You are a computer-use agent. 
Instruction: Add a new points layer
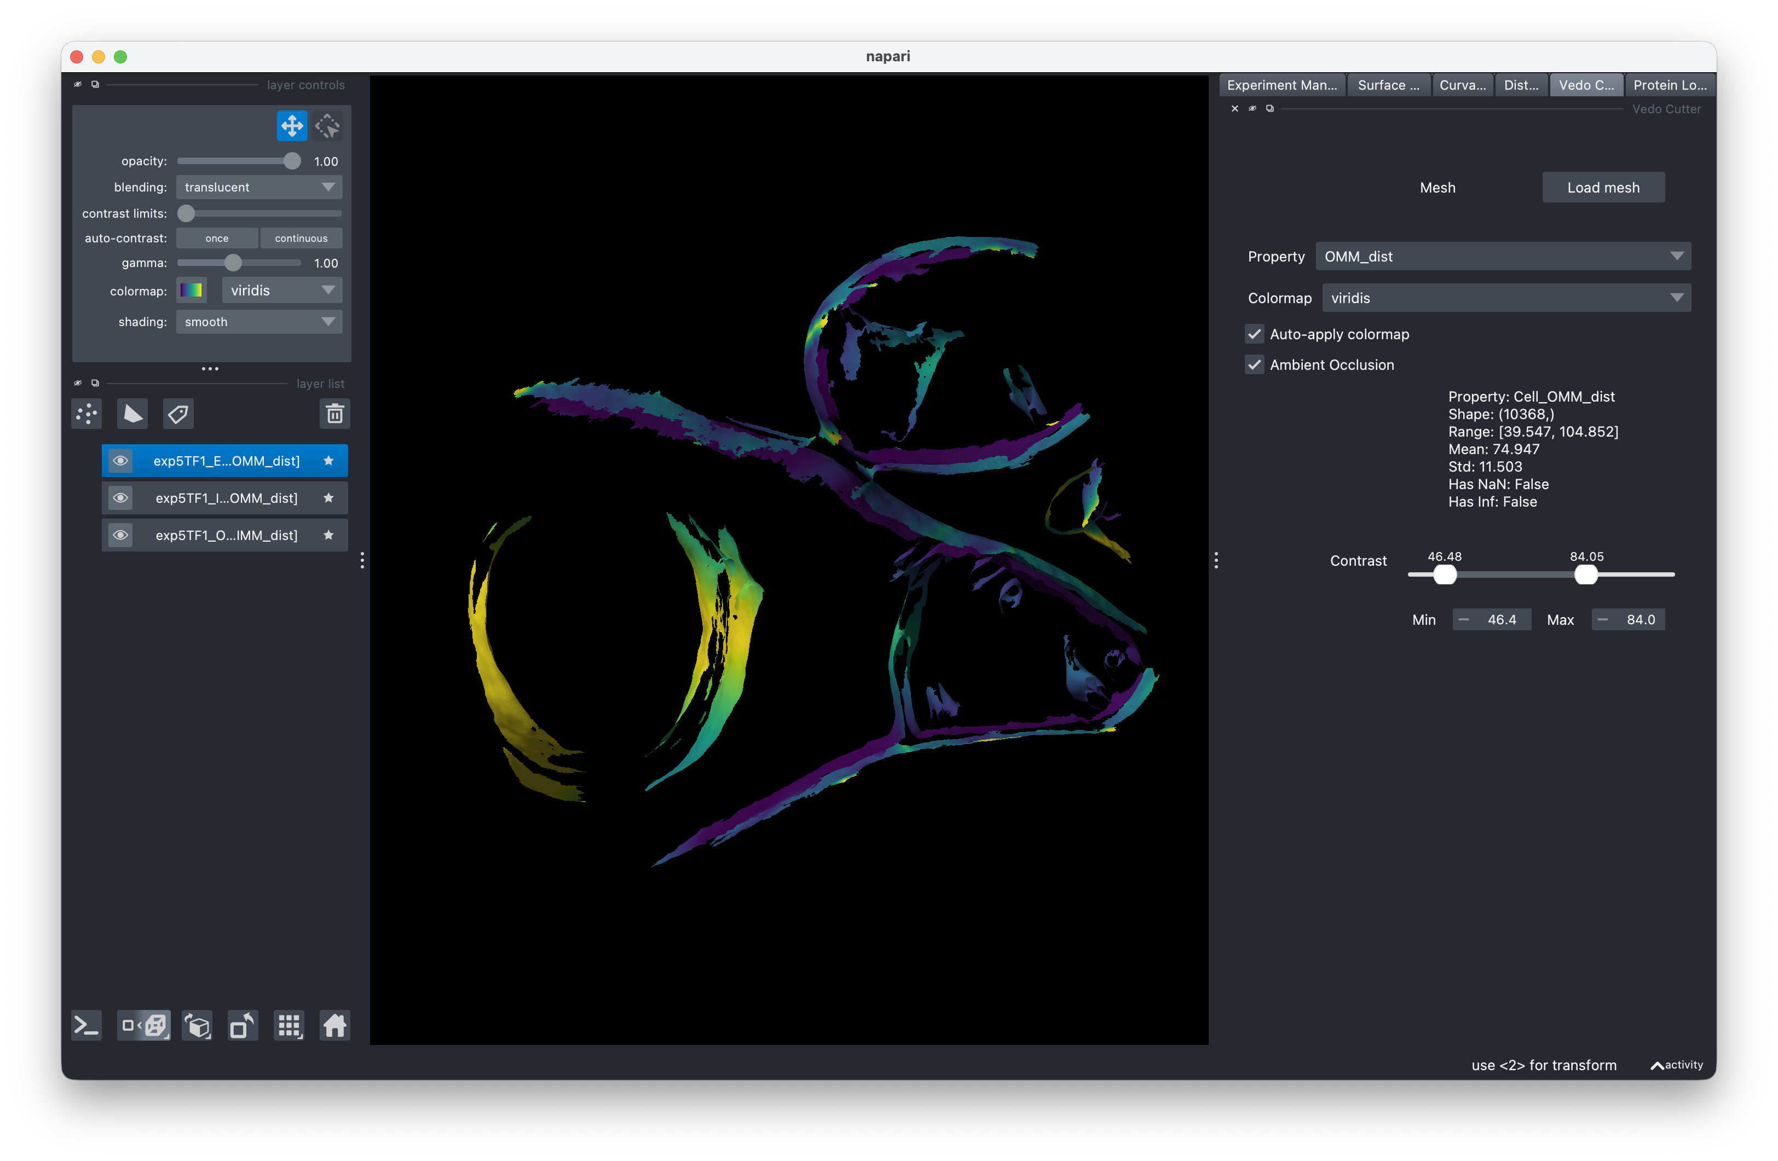[86, 414]
